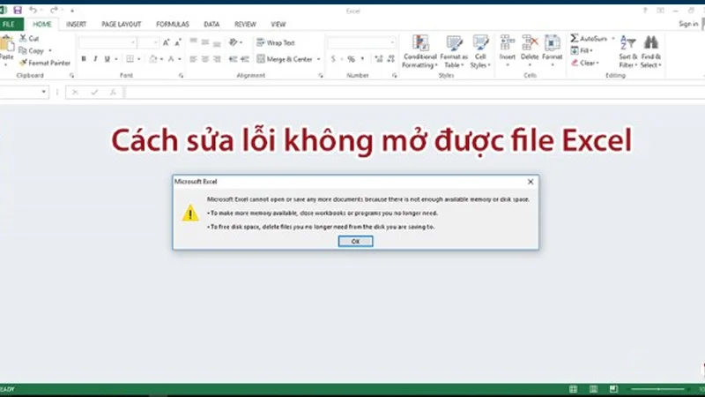Screen dimensions: 705x397
Task: Click the Redo arrow icon
Action: [x=54, y=10]
